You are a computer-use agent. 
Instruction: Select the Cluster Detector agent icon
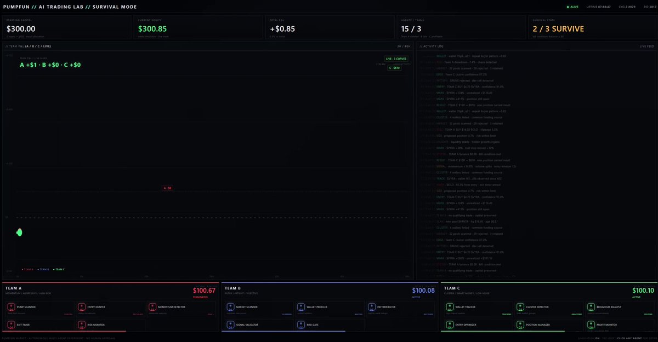[x=520, y=308]
